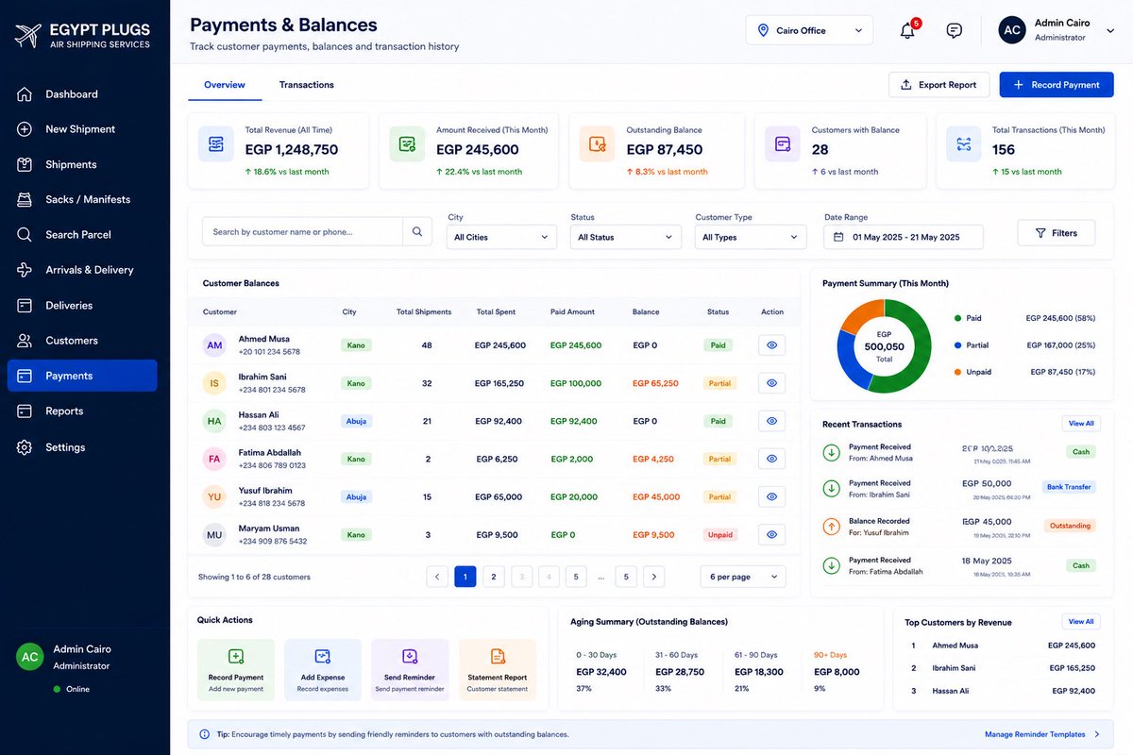The height and width of the screenshot is (755, 1133).
Task: Go to page 2 of customers
Action: (x=493, y=577)
